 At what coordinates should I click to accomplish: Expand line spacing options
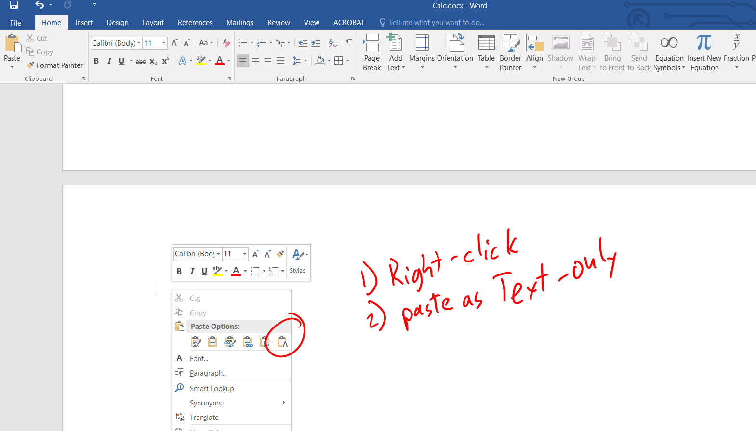click(299, 61)
